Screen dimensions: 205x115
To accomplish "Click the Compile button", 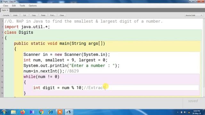I will click(x=6, y=15).
